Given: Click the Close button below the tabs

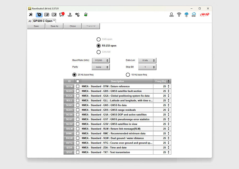Looking at the screenshot, I should [73, 26].
